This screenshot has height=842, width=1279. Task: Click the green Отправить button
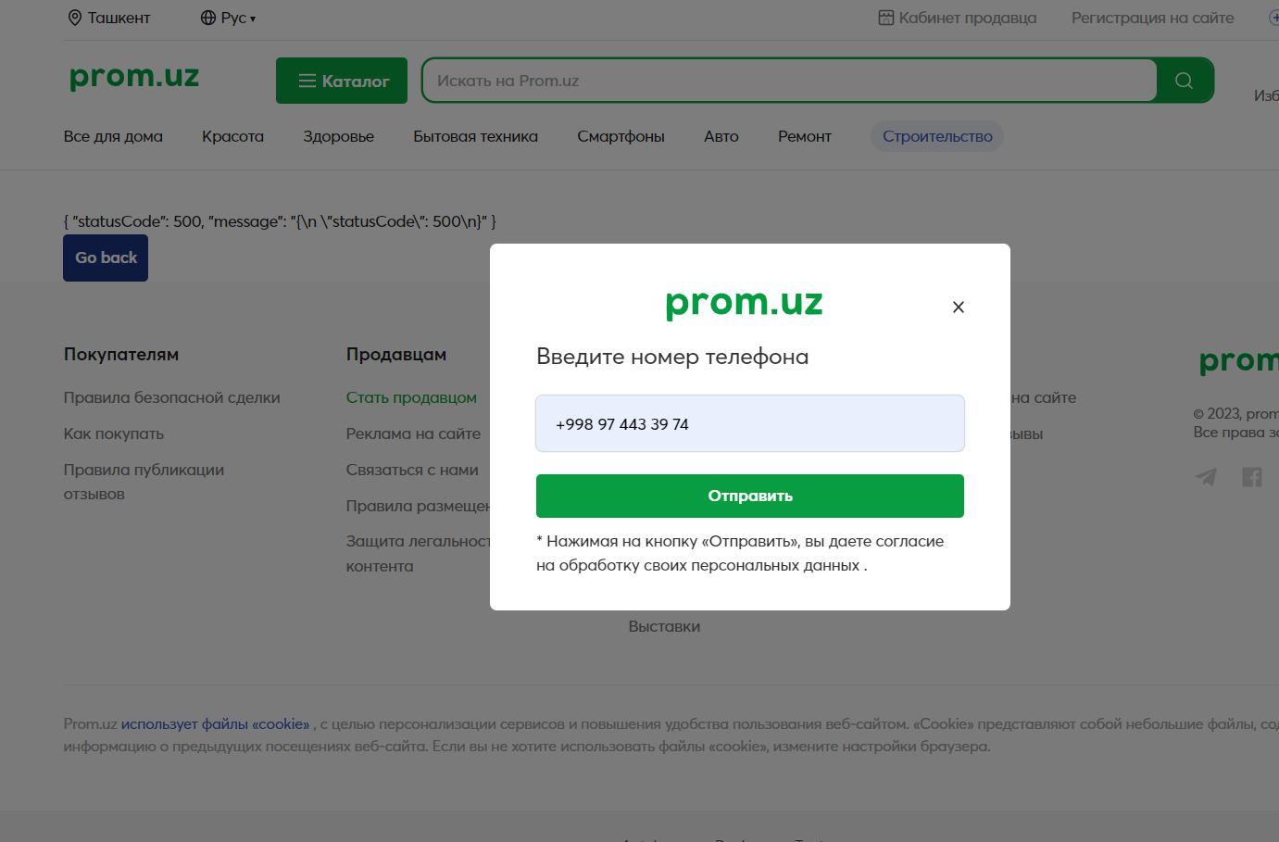[x=750, y=496]
